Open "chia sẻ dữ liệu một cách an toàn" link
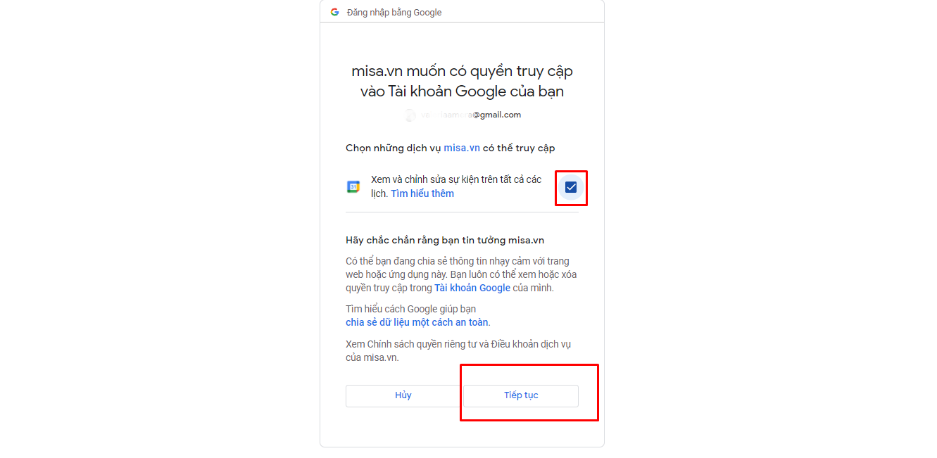 pyautogui.click(x=417, y=322)
